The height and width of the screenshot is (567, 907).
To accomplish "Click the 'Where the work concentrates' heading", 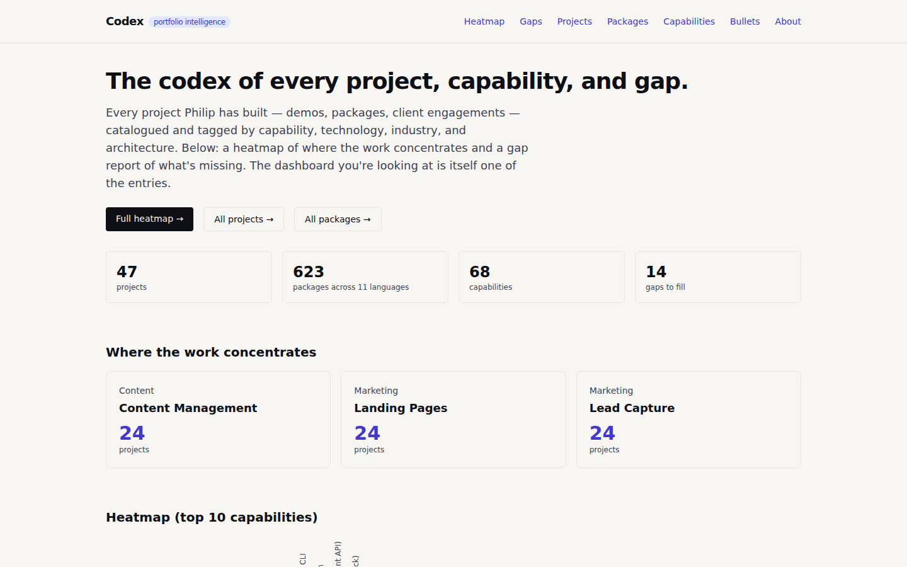I will (x=211, y=352).
